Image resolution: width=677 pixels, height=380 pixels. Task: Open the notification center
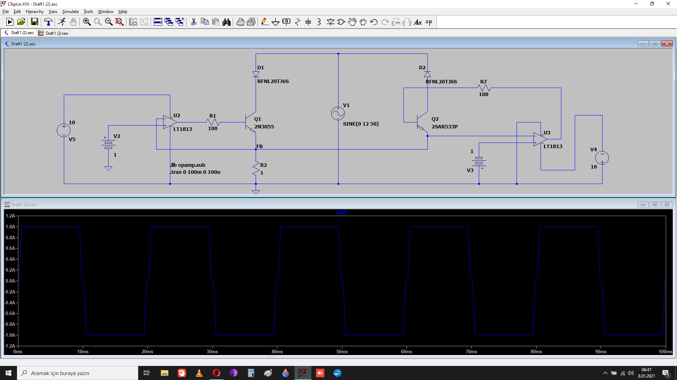click(x=666, y=373)
